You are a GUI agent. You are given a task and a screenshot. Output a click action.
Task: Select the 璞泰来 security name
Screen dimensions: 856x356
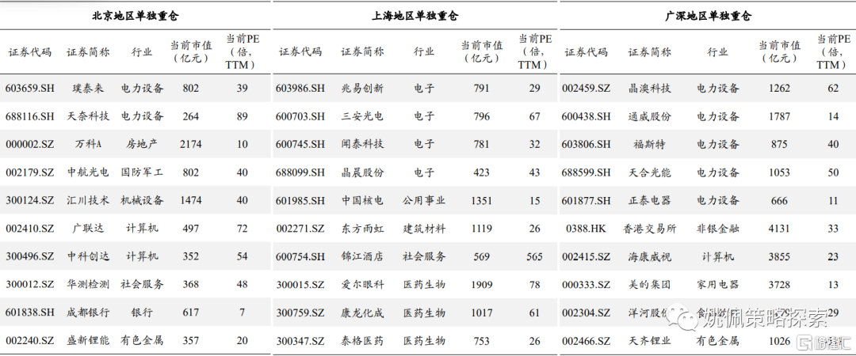click(87, 88)
